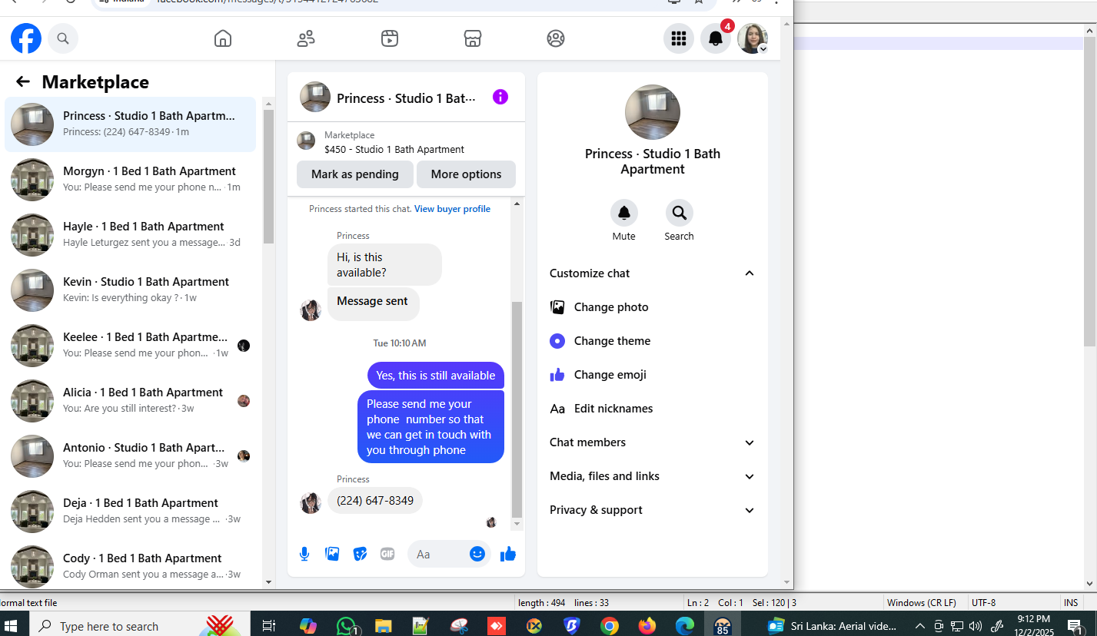Open Task View on taskbar
This screenshot has height=636, width=1097.
[269, 625]
